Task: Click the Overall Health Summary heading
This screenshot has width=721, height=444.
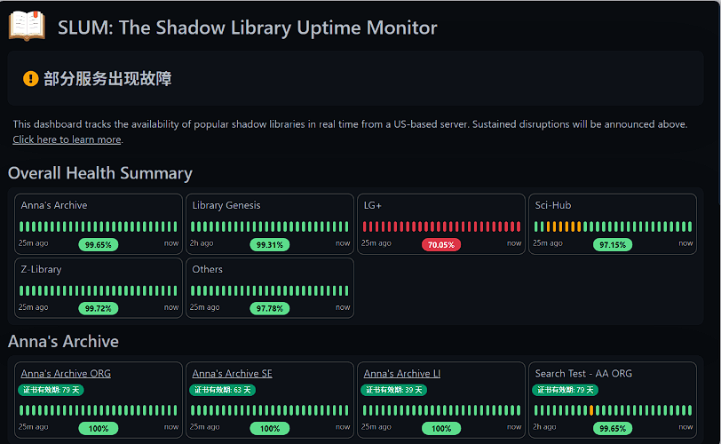Action: coord(100,173)
